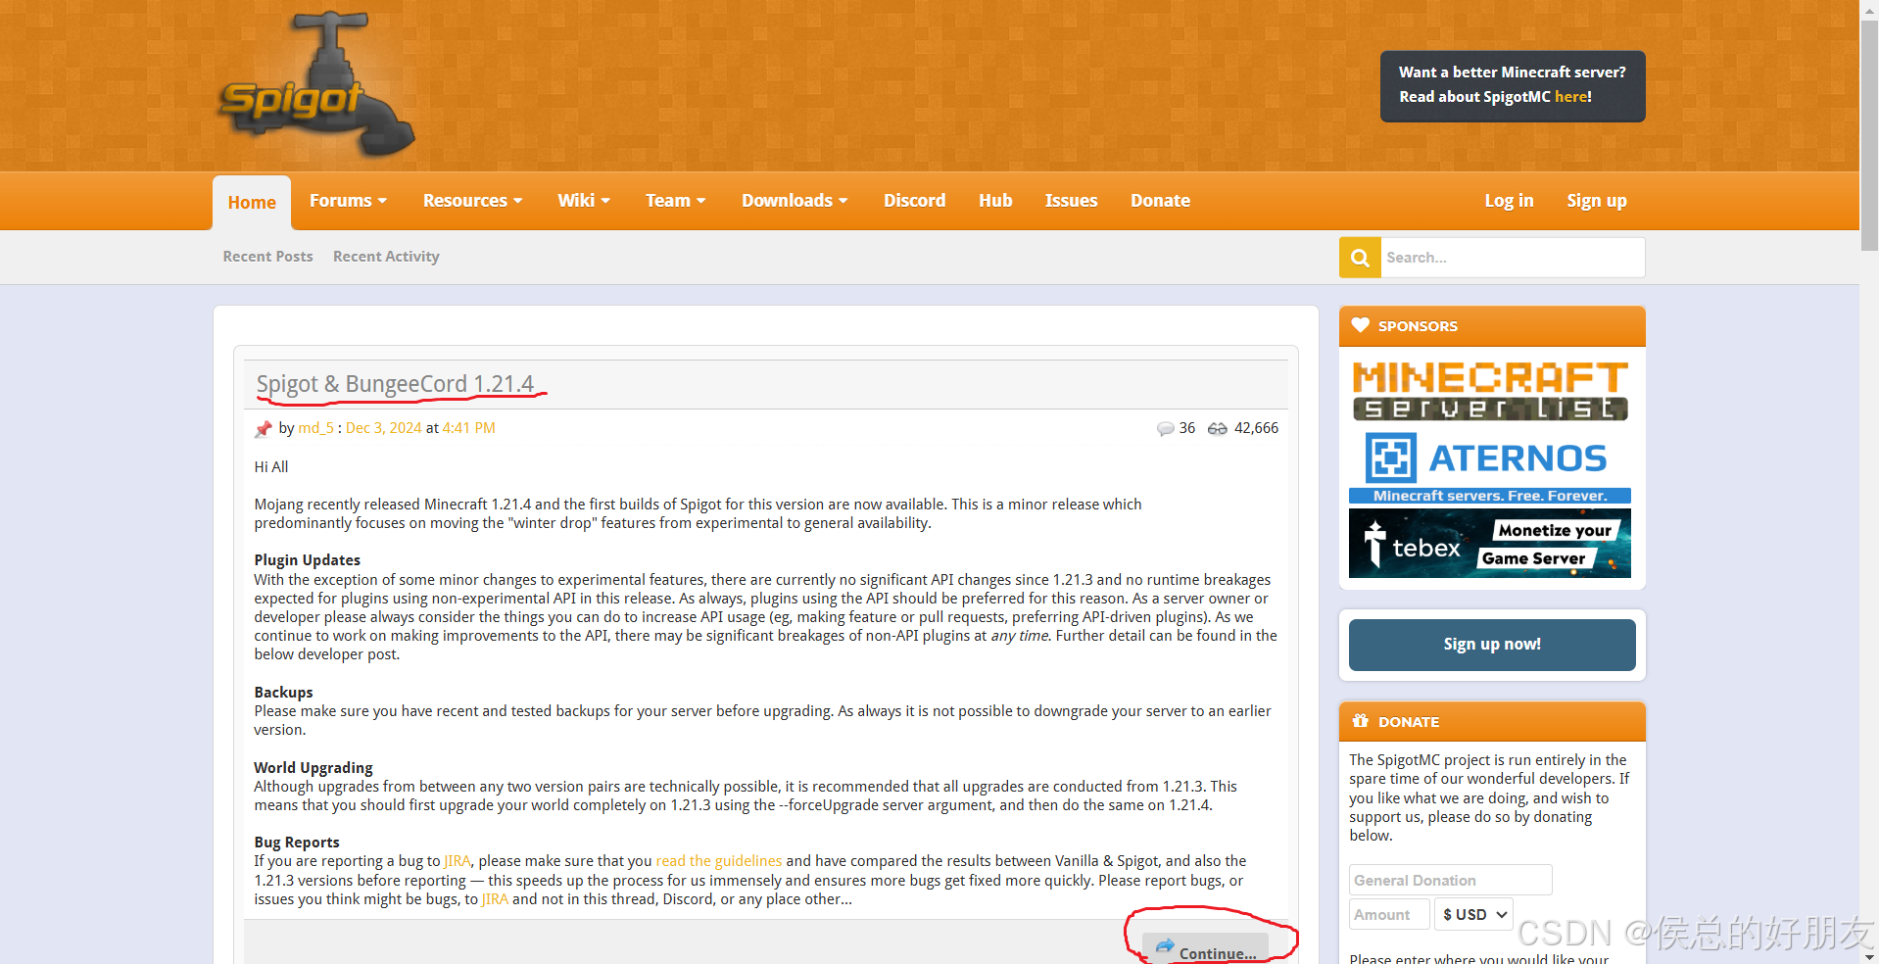Screen dimensions: 1879x964
Task: Open the Home tab
Action: (252, 203)
